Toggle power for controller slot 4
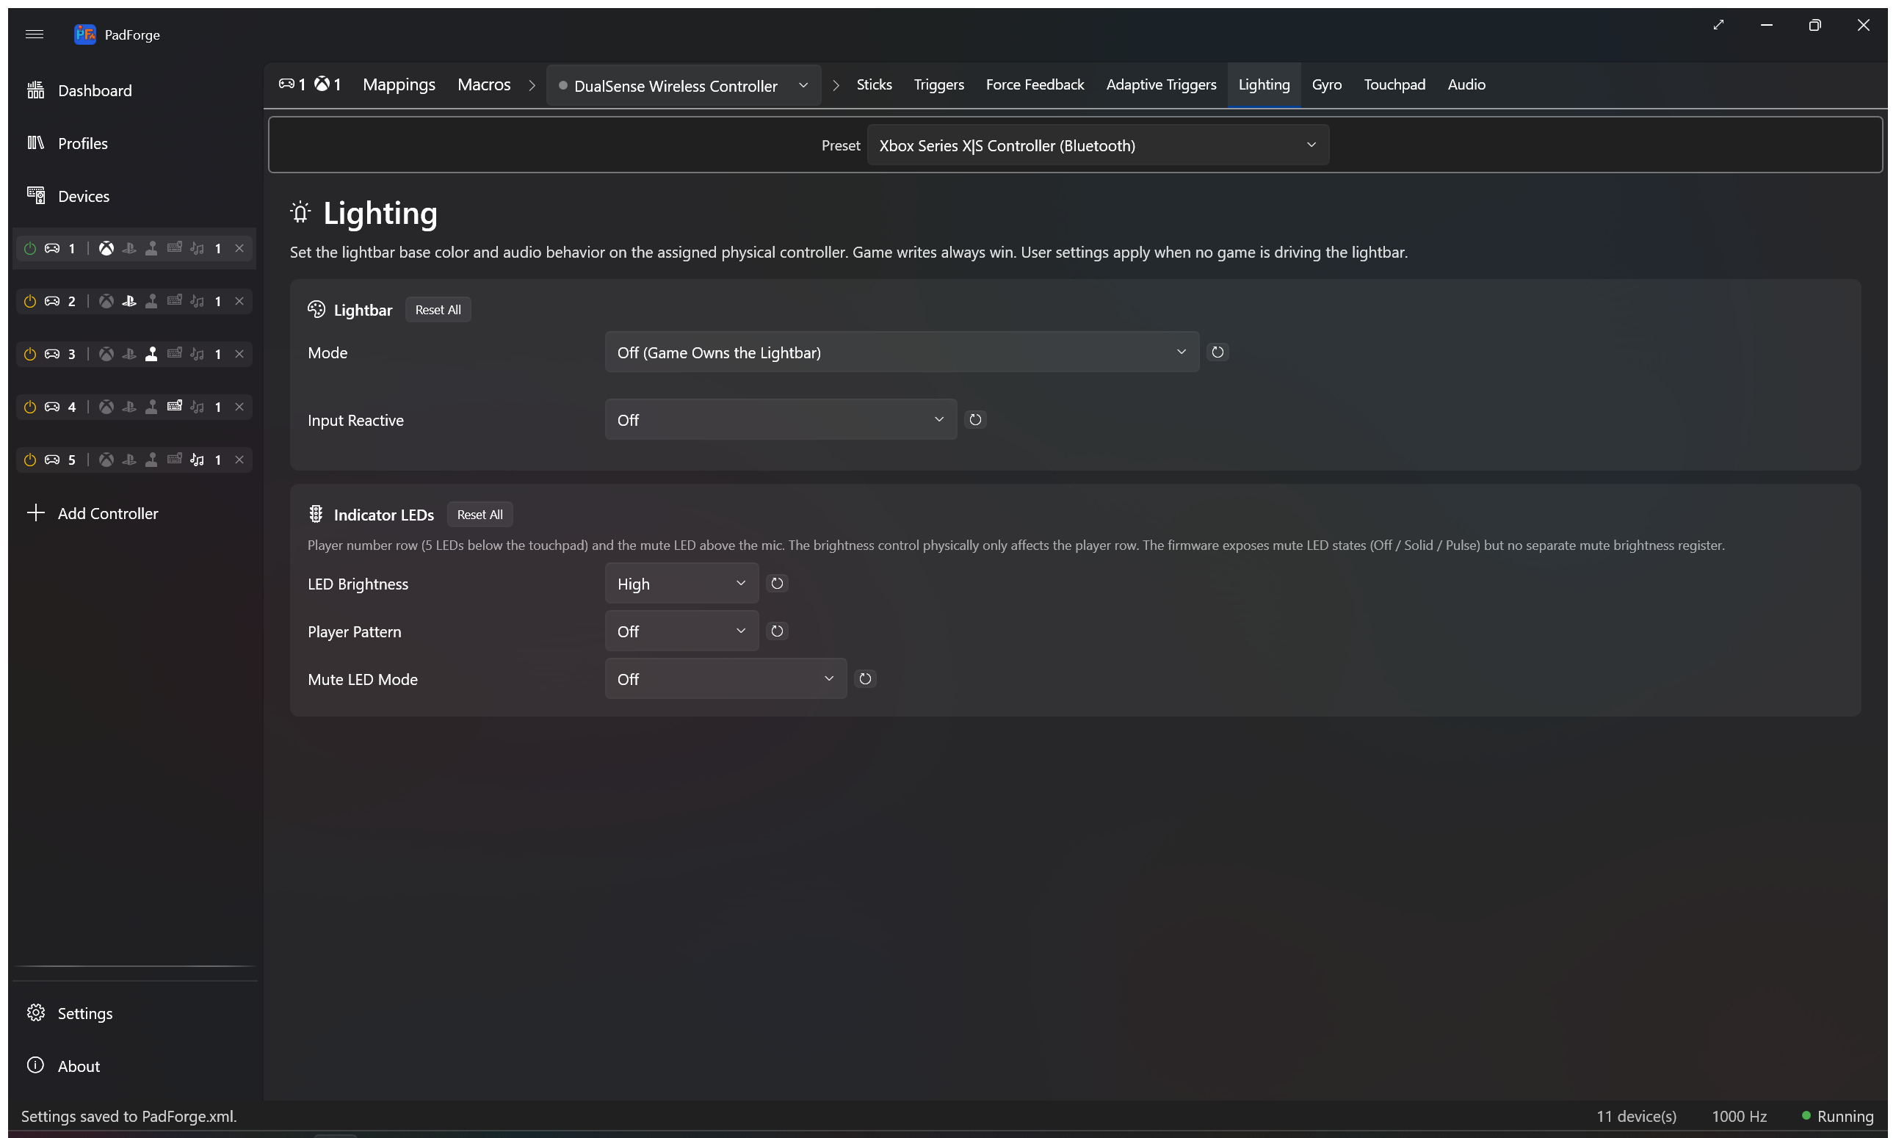The image size is (1896, 1138). tap(30, 407)
